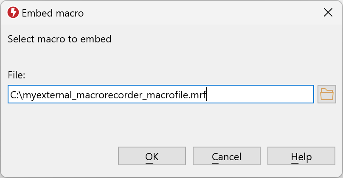This screenshot has width=343, height=178.
Task: Confirm the selection with OK
Action: [x=152, y=157]
